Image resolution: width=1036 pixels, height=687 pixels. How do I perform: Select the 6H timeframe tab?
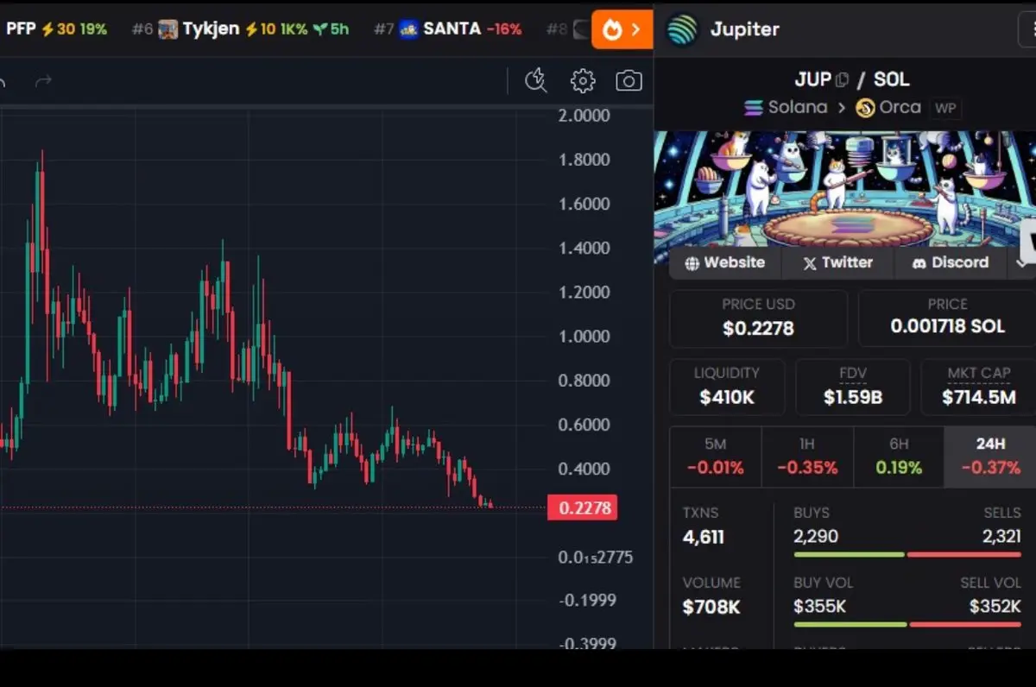(x=899, y=457)
